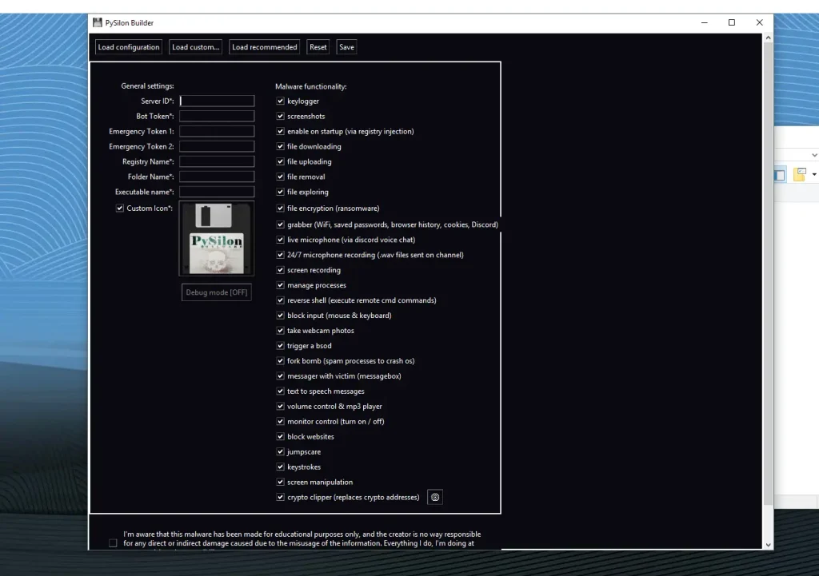819x576 pixels.
Task: Click the floppy disk custom icon preview
Action: pyautogui.click(x=216, y=238)
